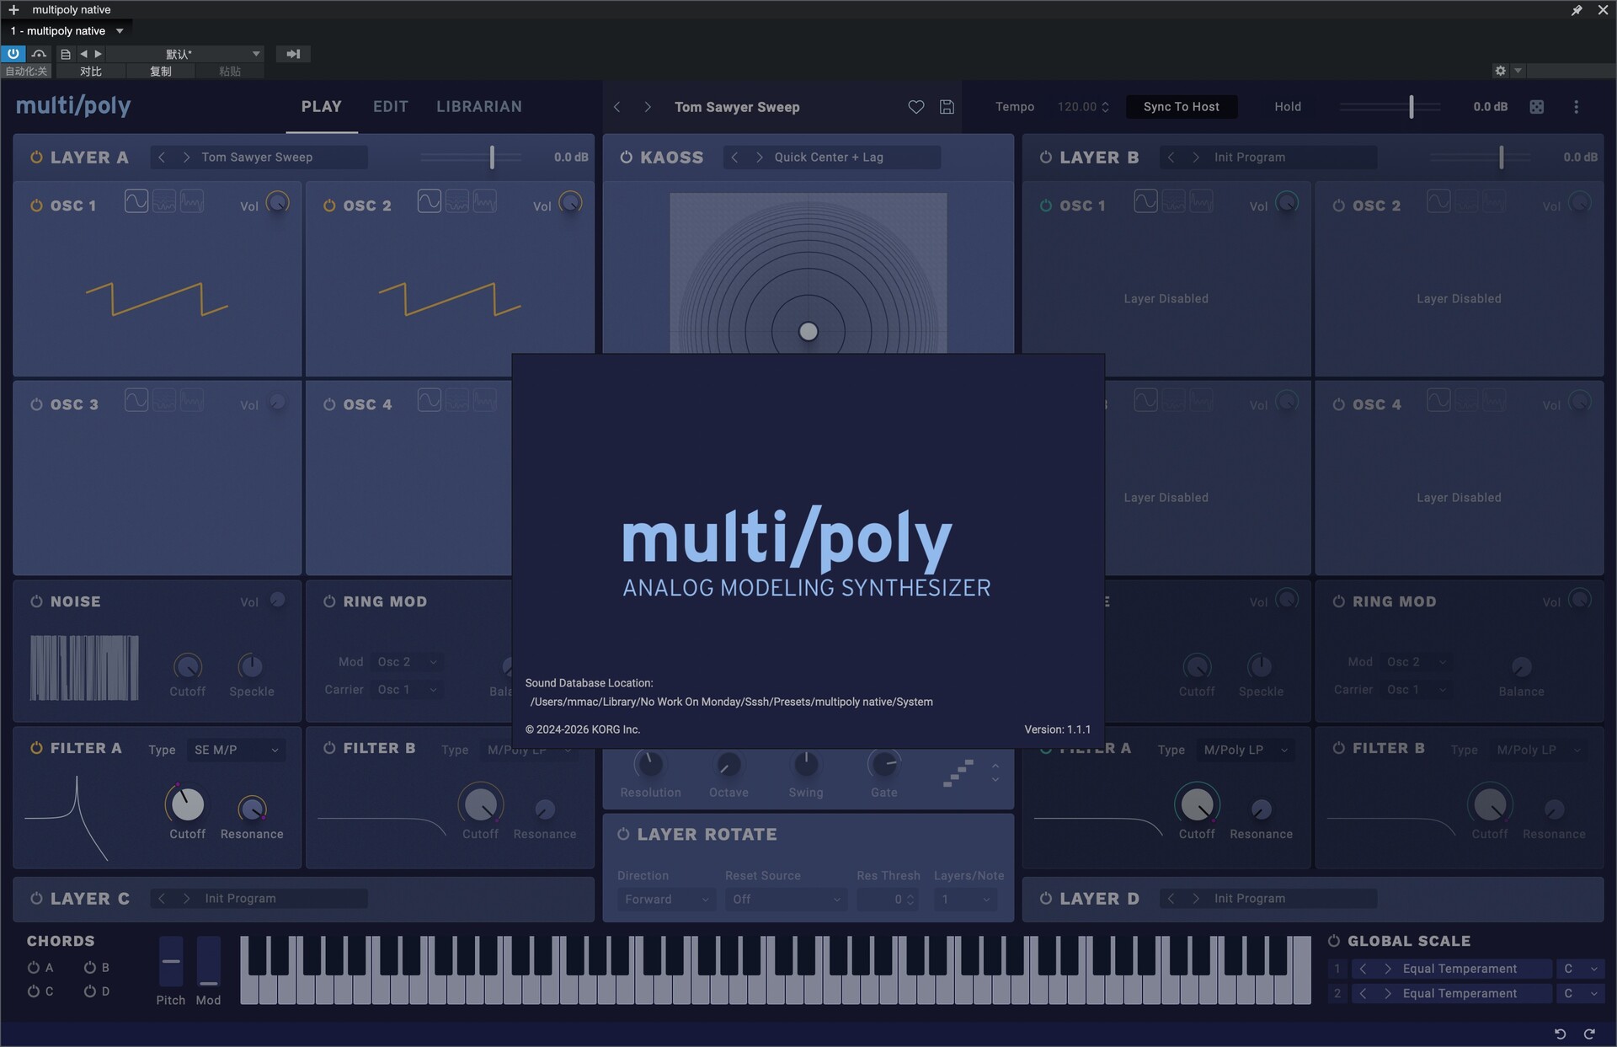The width and height of the screenshot is (1617, 1047).
Task: Select OSC 1 classic waveform icon
Action: (136, 201)
